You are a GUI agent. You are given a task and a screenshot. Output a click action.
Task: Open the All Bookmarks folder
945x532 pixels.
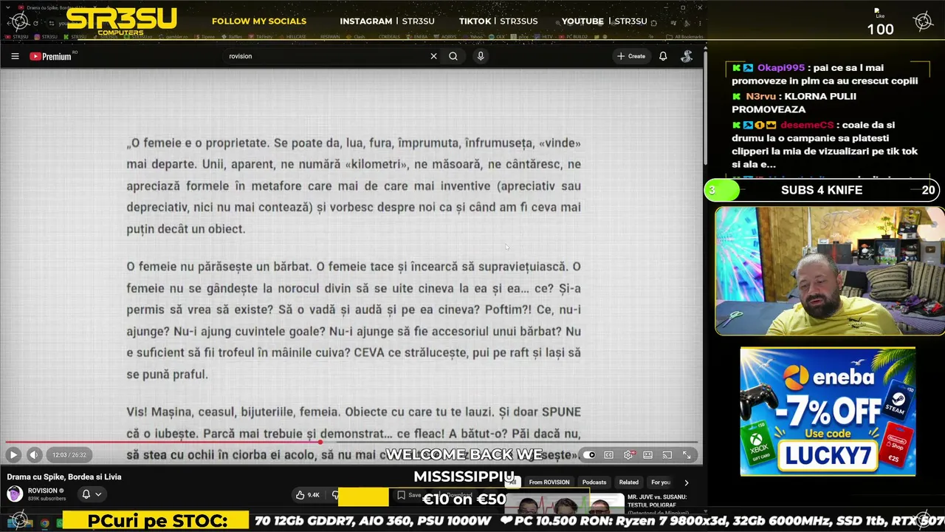point(685,36)
